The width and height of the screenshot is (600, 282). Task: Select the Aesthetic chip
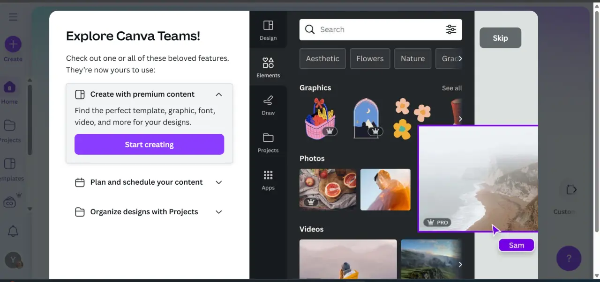322,58
